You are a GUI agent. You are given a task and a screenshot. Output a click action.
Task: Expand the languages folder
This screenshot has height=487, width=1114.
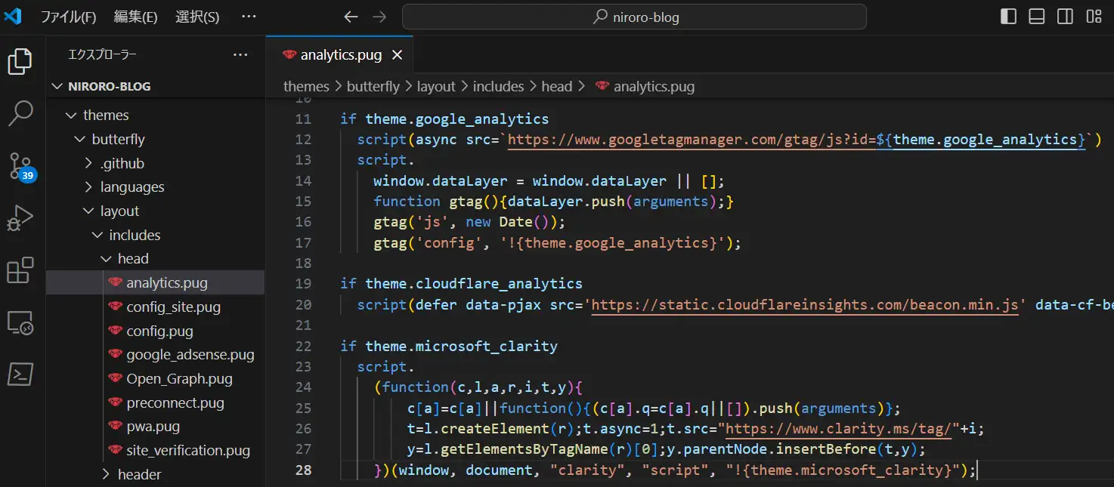(x=132, y=187)
